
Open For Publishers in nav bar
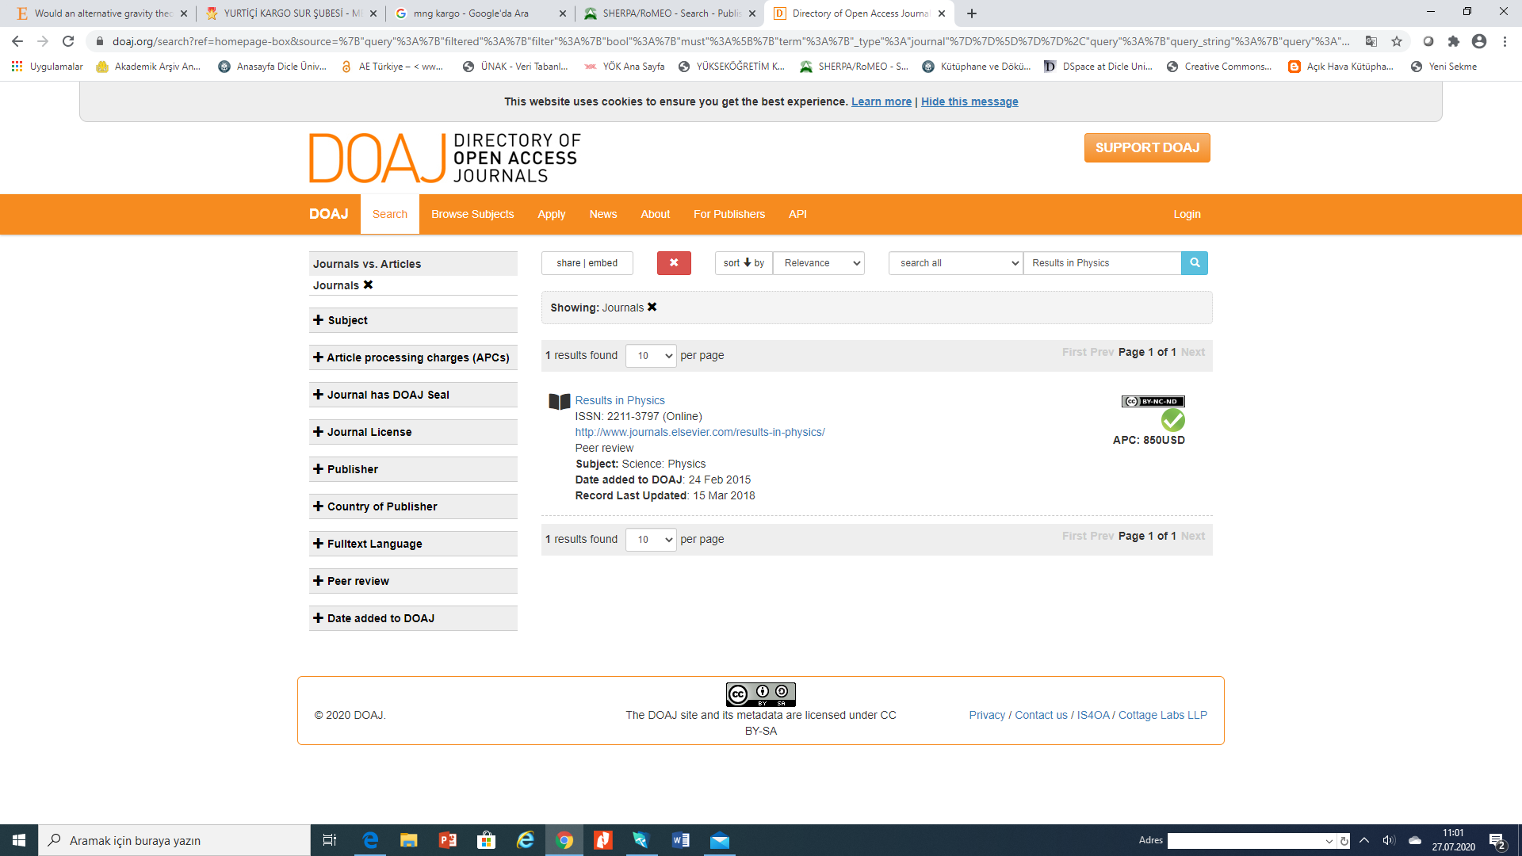(x=729, y=214)
